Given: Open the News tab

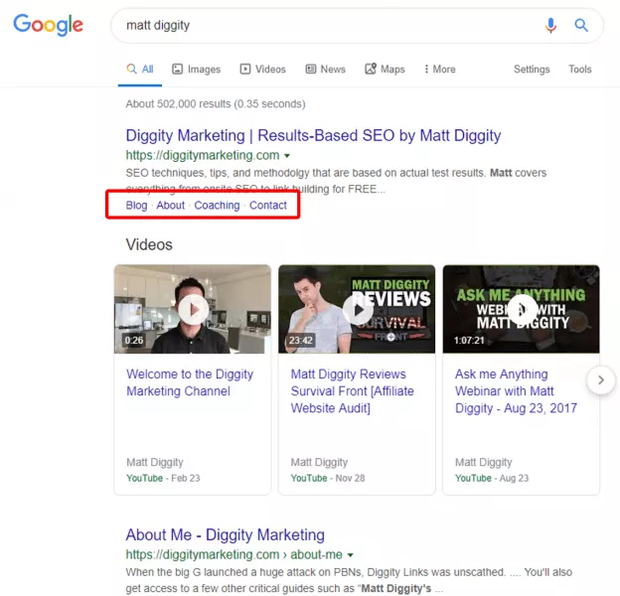Looking at the screenshot, I should coord(326,70).
